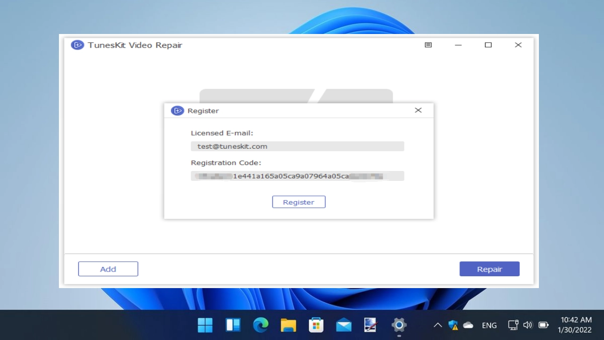
Task: Click the Register dialog logo icon
Action: pos(177,110)
